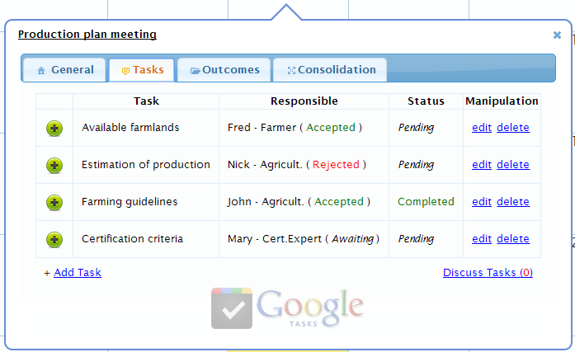The width and height of the screenshot is (575, 352).
Task: Expand the Available farmlands task row
Action: pyautogui.click(x=54, y=129)
